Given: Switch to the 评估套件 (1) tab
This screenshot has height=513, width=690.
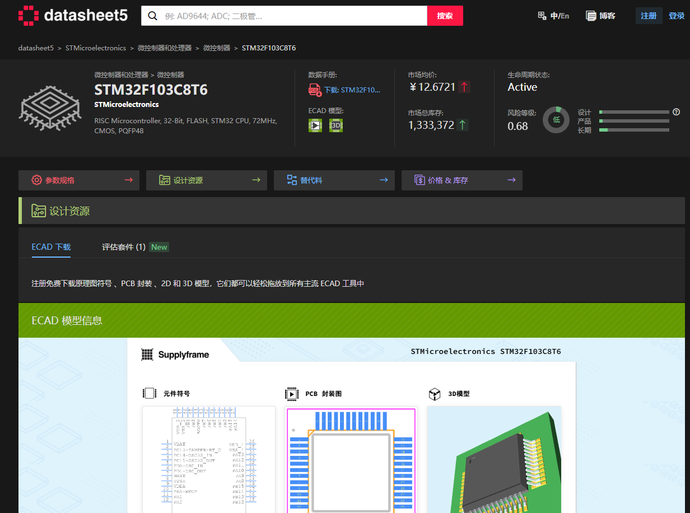Looking at the screenshot, I should tap(124, 247).
